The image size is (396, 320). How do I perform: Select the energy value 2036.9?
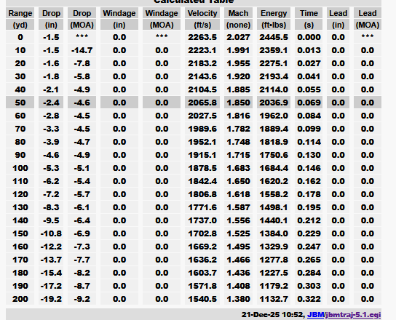274,103
